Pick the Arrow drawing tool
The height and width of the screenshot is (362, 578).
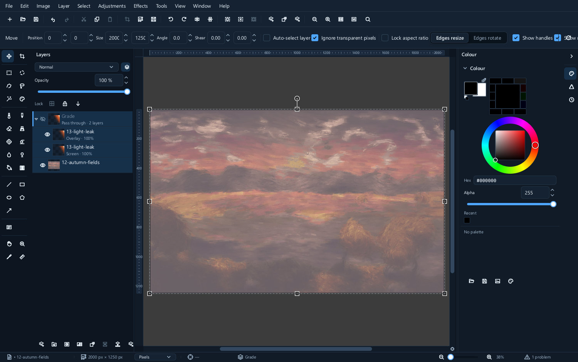[9, 211]
